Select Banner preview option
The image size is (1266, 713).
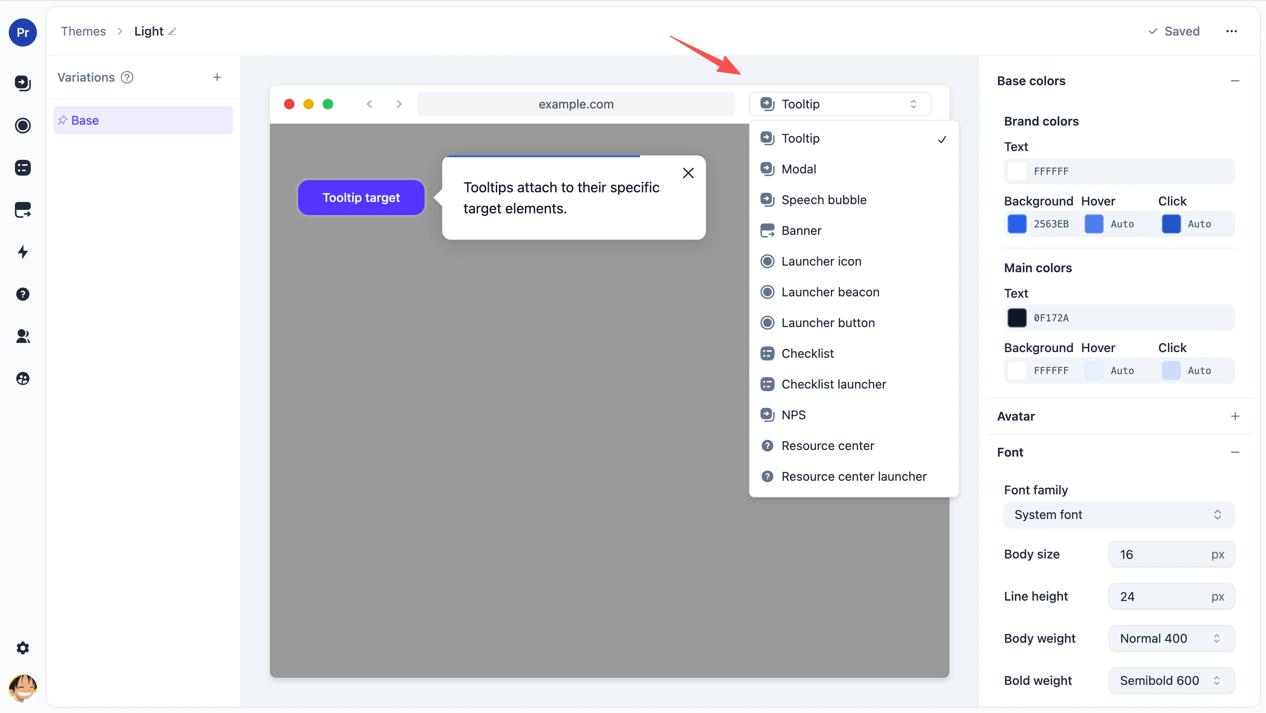click(854, 230)
